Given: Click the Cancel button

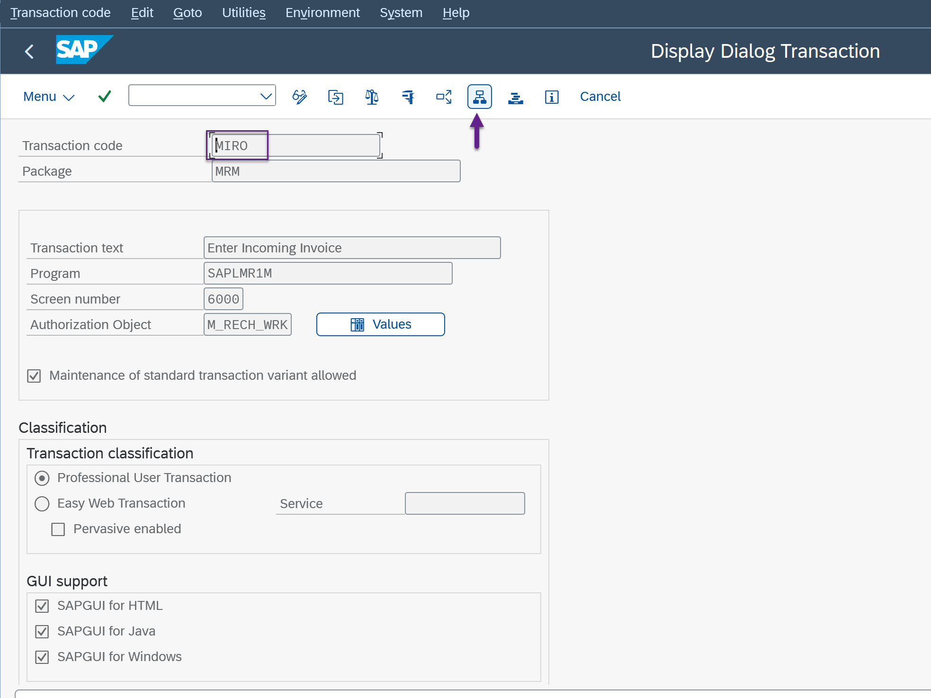Looking at the screenshot, I should point(600,97).
